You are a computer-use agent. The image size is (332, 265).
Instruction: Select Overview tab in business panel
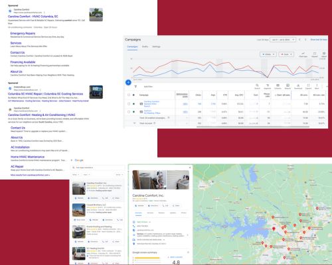138,213
